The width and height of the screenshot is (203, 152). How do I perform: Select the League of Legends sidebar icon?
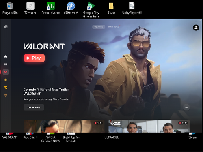pyautogui.click(x=6, y=80)
